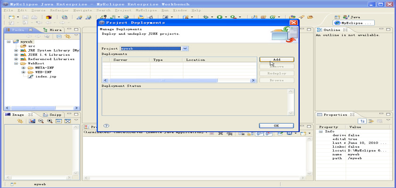Screen dimensions: 396x188
Task: Click the Save toolbar icon
Action: coord(25,17)
